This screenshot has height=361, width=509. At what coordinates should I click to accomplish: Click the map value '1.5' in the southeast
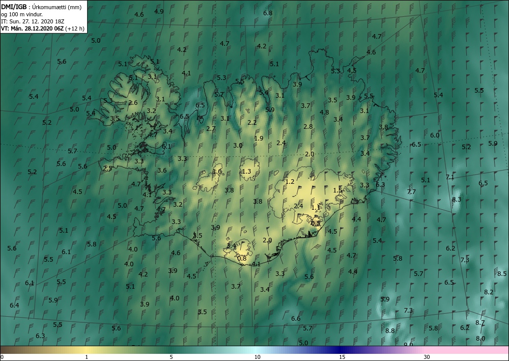[338, 190]
